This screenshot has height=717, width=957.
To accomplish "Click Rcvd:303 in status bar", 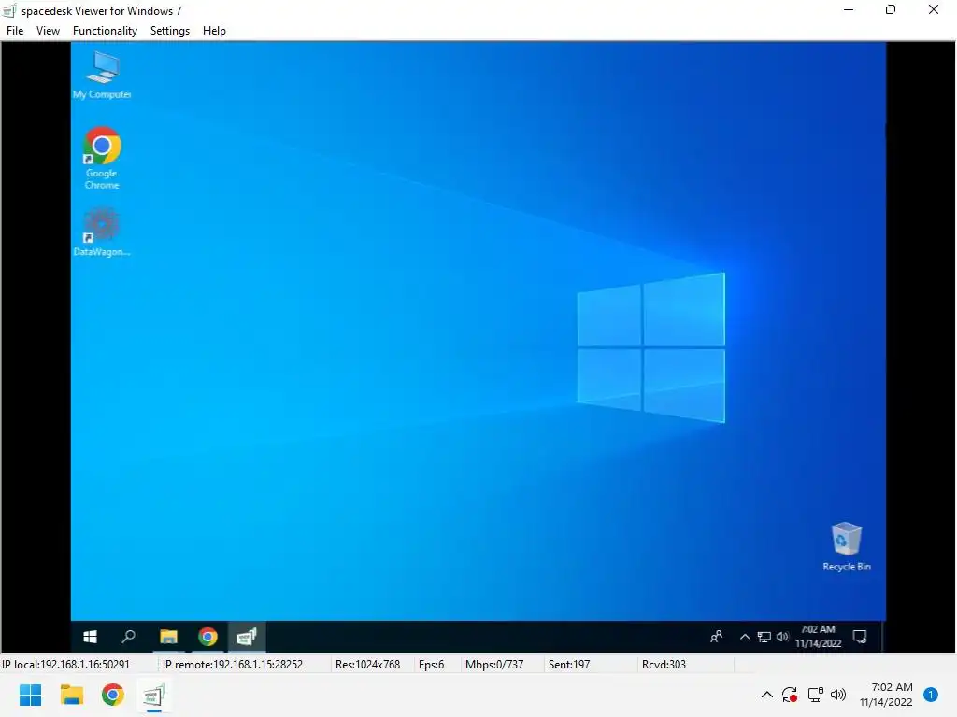I will [664, 665].
